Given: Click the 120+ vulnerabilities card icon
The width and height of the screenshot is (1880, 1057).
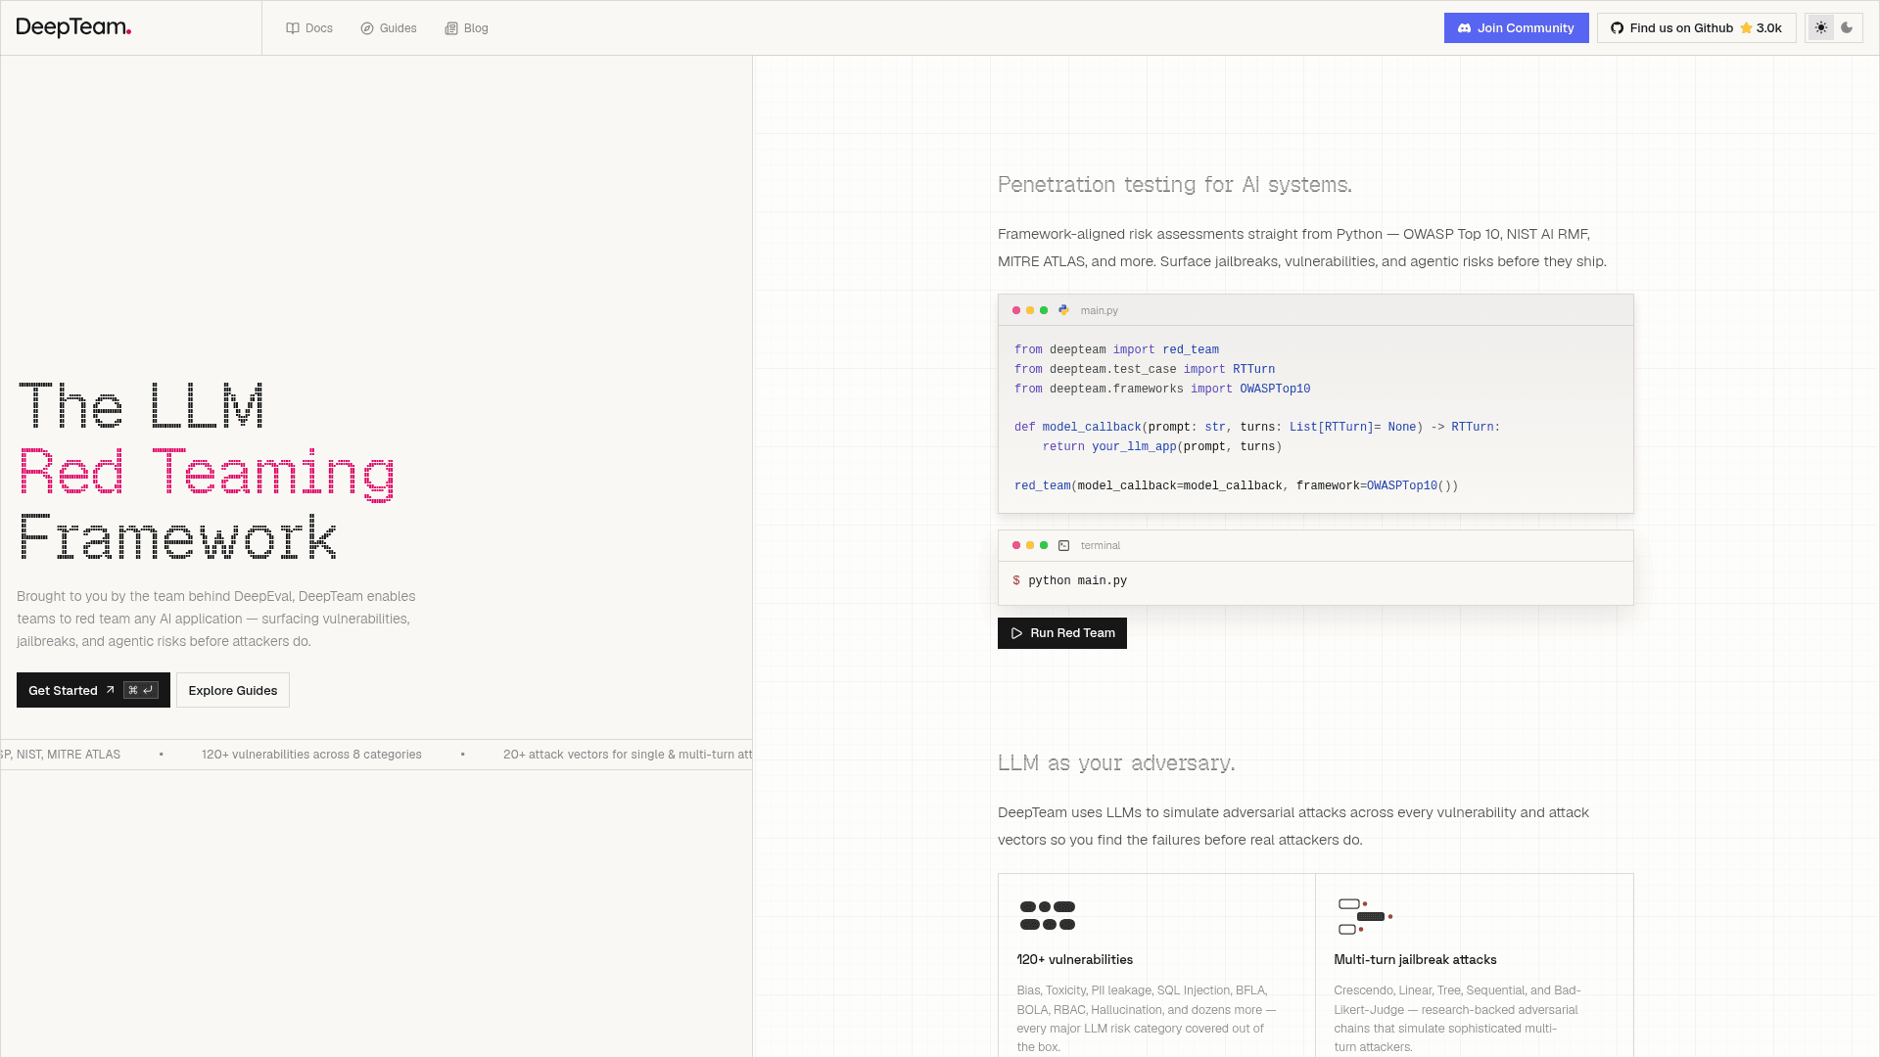Looking at the screenshot, I should pos(1047,916).
